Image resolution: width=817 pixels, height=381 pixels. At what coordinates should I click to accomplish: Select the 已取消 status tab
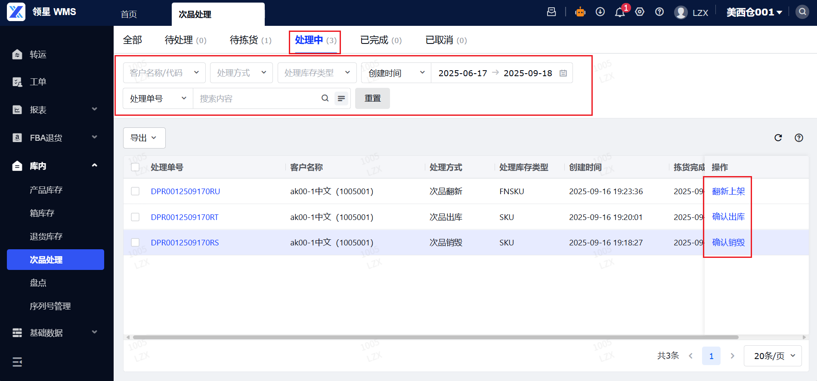tap(446, 40)
